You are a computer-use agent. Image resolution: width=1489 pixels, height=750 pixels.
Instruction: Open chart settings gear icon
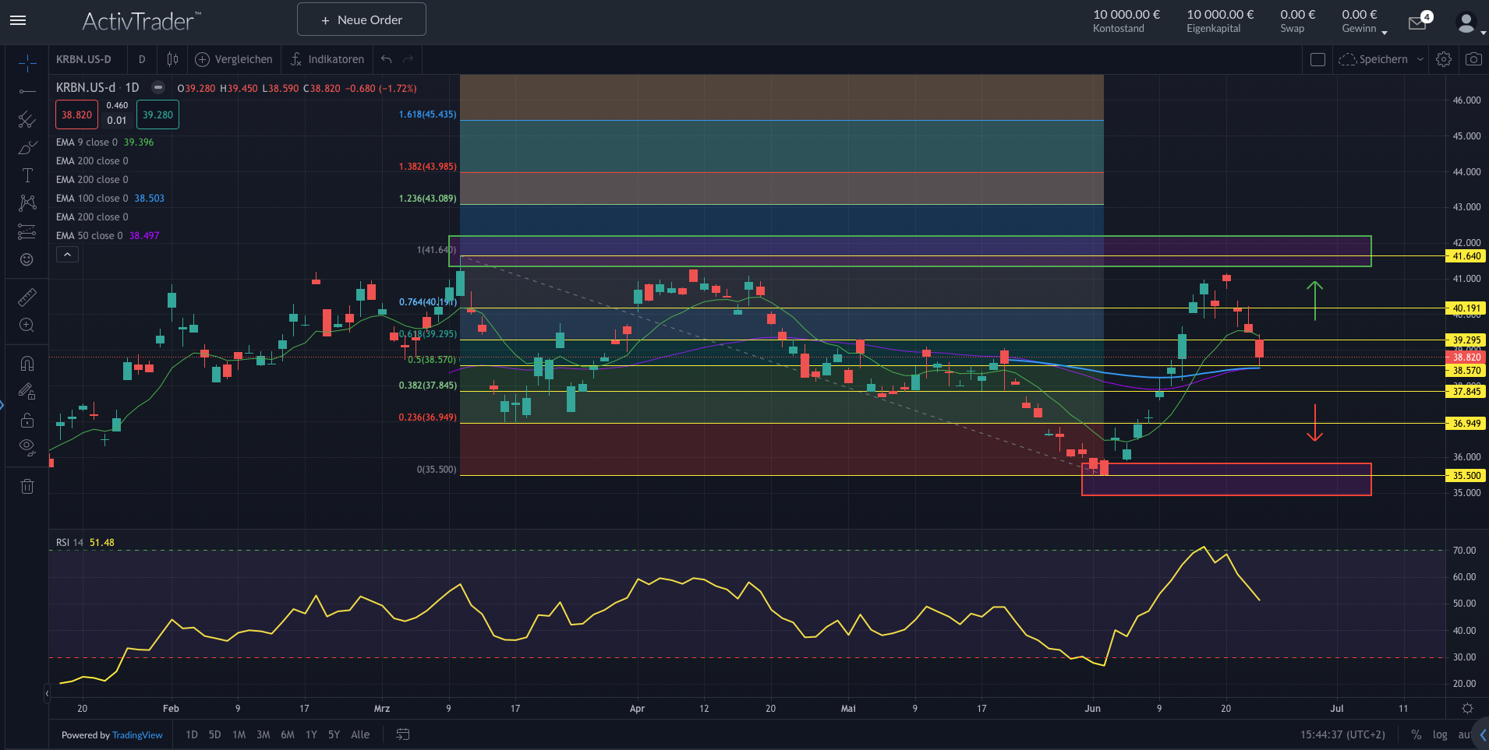click(1443, 59)
